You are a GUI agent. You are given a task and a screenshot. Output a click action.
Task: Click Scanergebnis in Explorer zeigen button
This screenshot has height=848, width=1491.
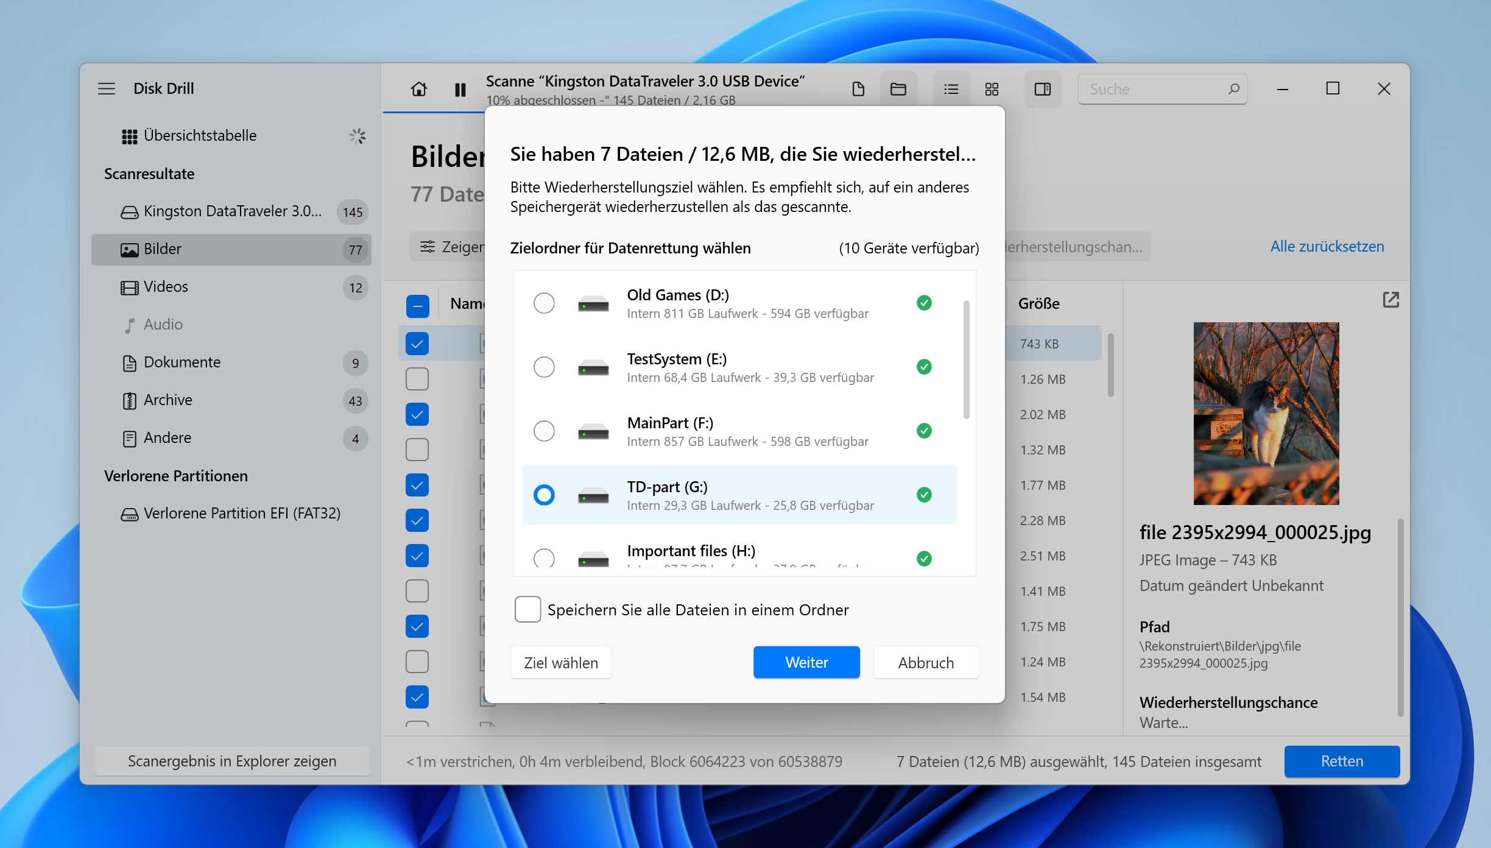click(232, 761)
